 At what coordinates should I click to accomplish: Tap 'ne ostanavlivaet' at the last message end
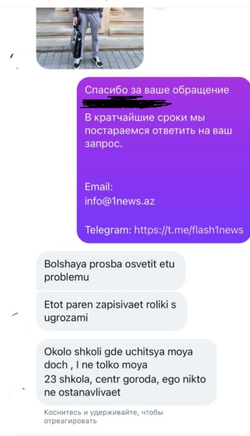tap(83, 392)
